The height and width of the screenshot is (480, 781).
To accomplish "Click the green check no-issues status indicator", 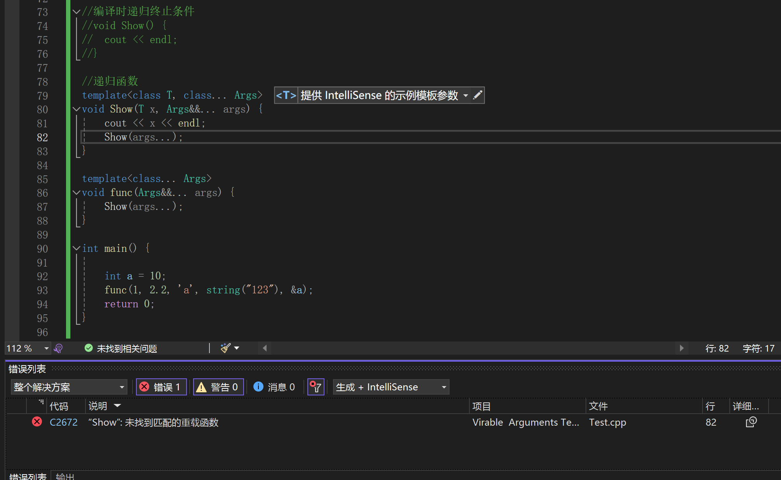I will pyautogui.click(x=89, y=348).
